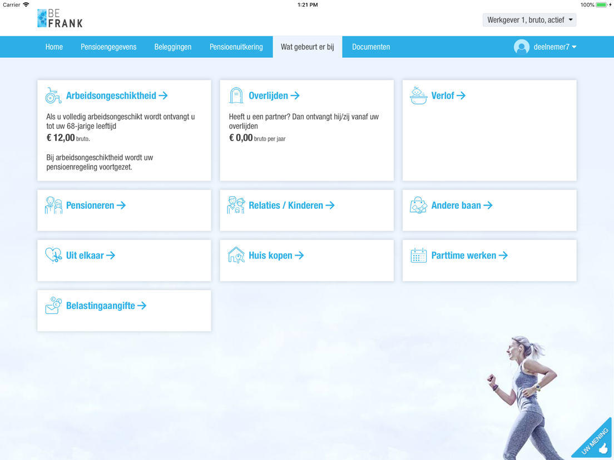Click the battery indicator in status bar

[602, 4]
